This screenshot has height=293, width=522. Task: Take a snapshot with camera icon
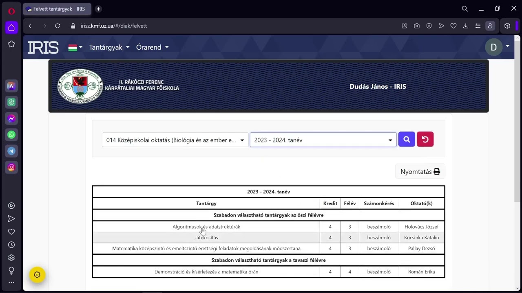417,26
